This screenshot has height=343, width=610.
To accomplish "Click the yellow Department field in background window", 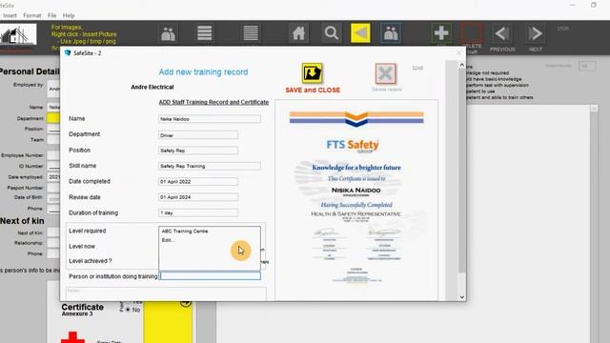I will point(53,118).
